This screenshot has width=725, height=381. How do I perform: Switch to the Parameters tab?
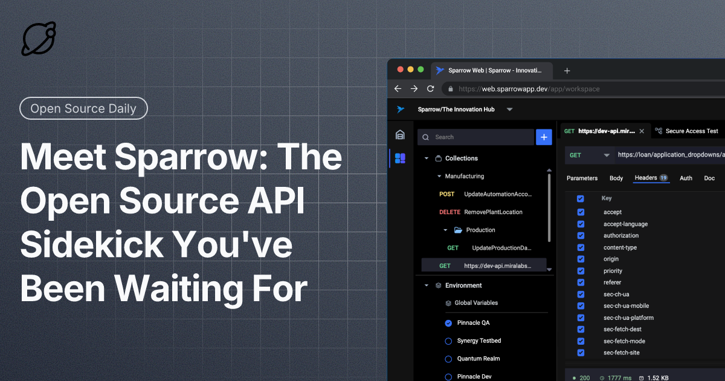coord(582,178)
